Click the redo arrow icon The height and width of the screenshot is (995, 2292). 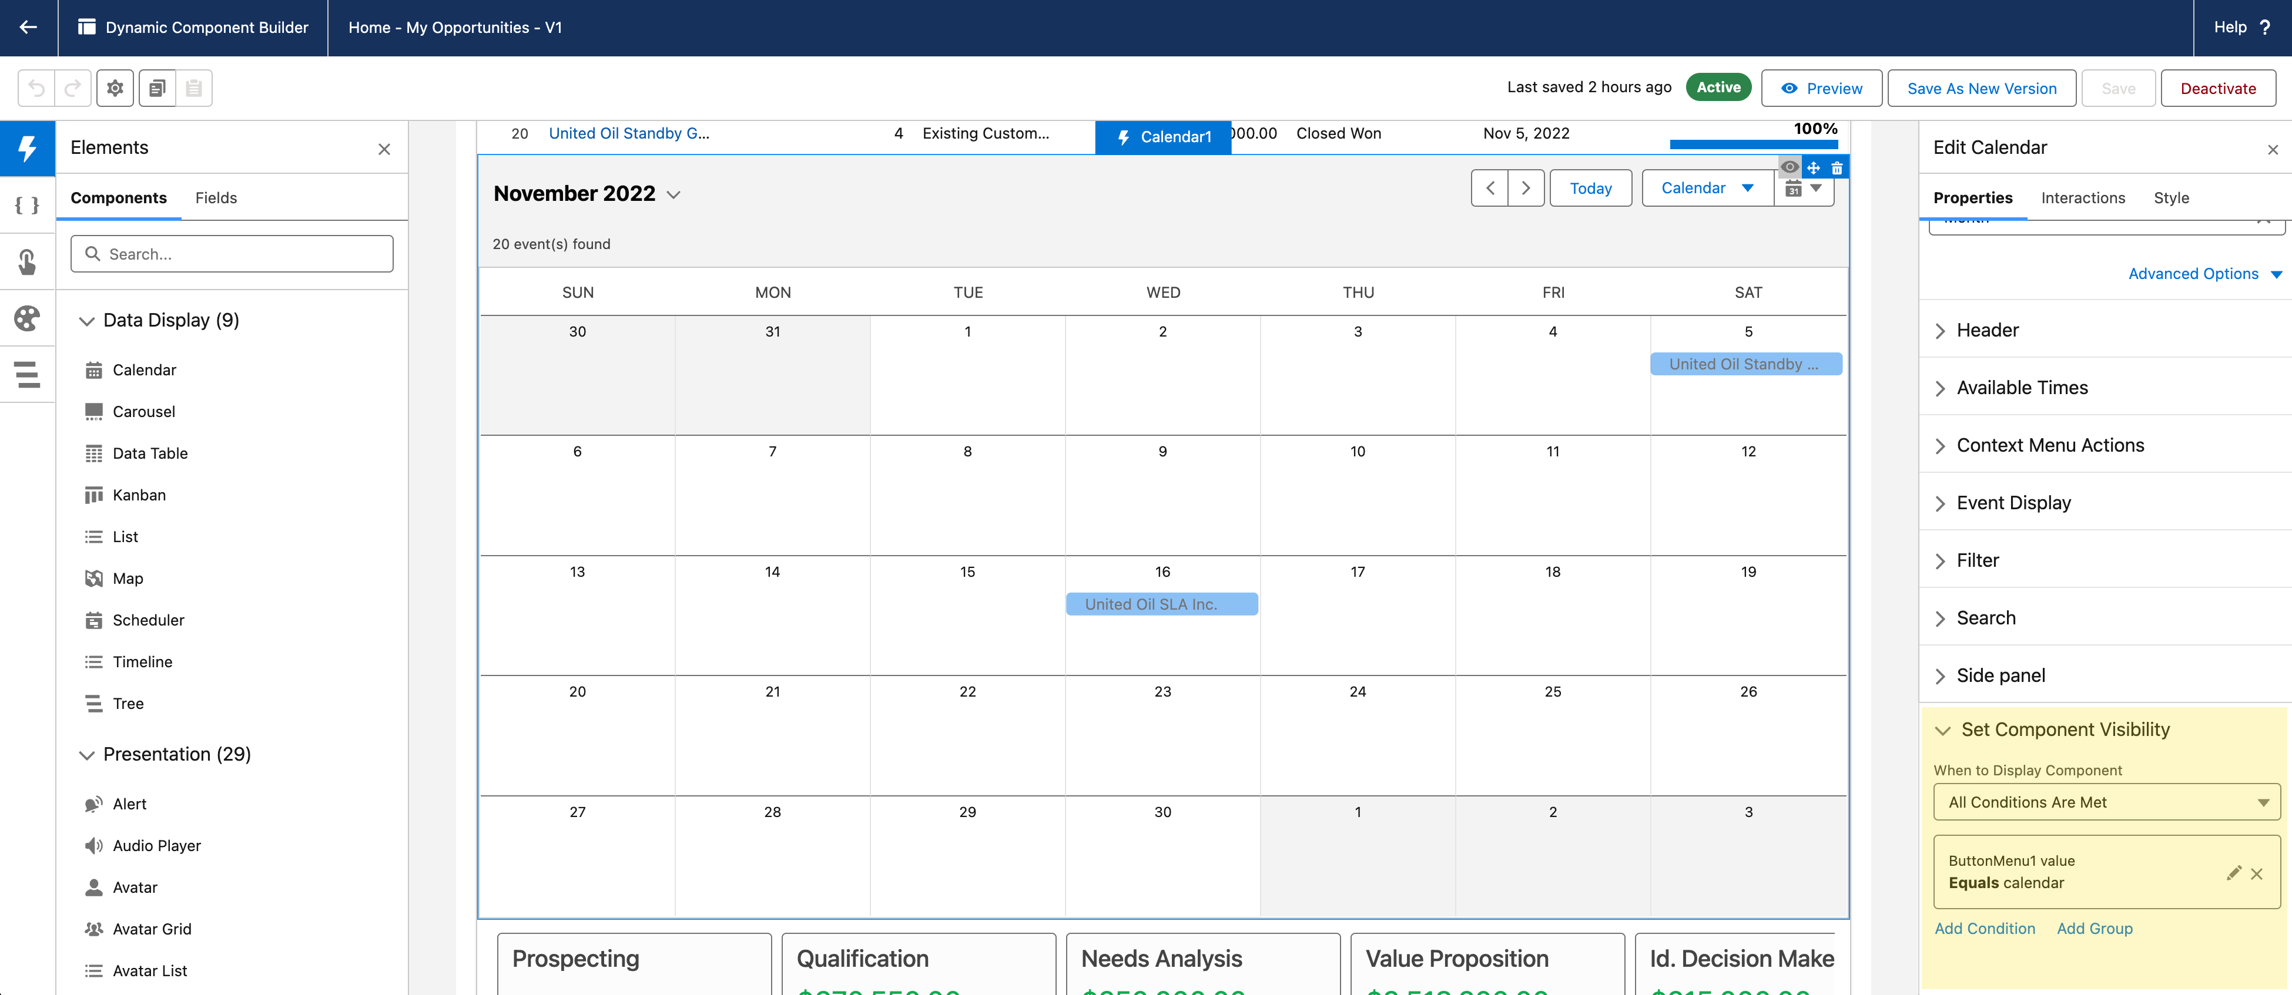pyautogui.click(x=73, y=88)
